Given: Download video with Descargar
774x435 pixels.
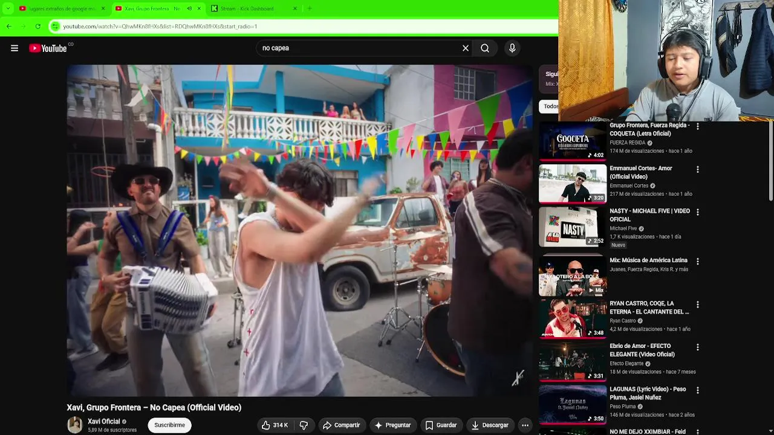Looking at the screenshot, I should [x=490, y=425].
